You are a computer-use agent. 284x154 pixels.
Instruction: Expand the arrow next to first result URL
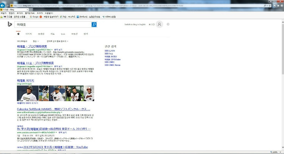click(52, 50)
